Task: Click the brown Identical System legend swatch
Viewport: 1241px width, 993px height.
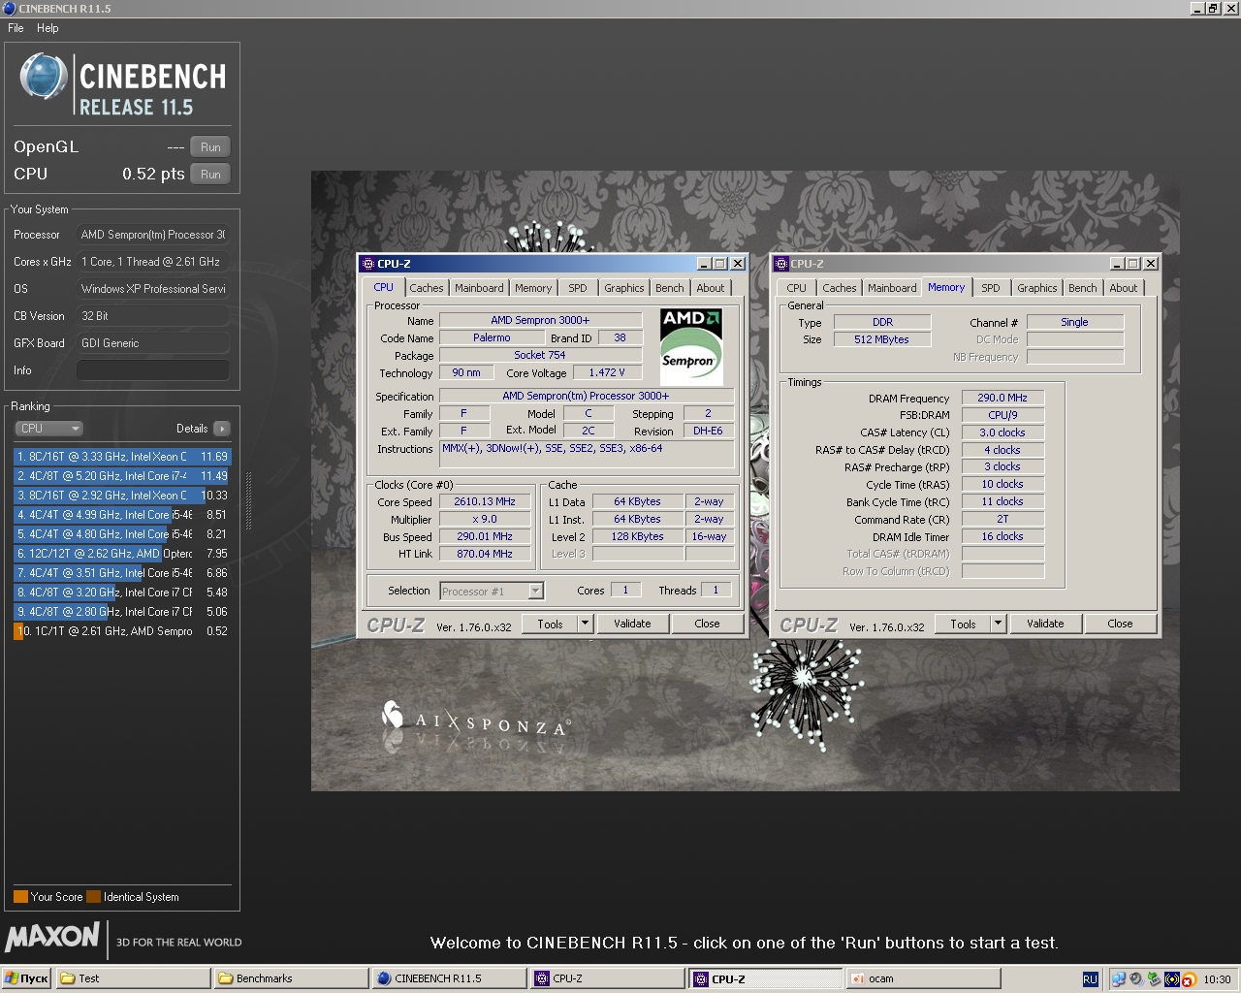Action: click(x=93, y=897)
